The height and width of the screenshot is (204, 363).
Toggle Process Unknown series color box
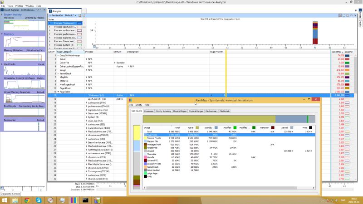79,23
